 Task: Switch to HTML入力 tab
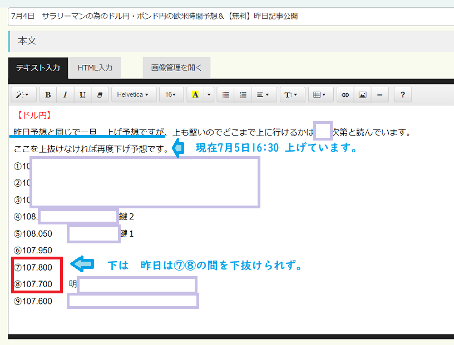(x=95, y=68)
